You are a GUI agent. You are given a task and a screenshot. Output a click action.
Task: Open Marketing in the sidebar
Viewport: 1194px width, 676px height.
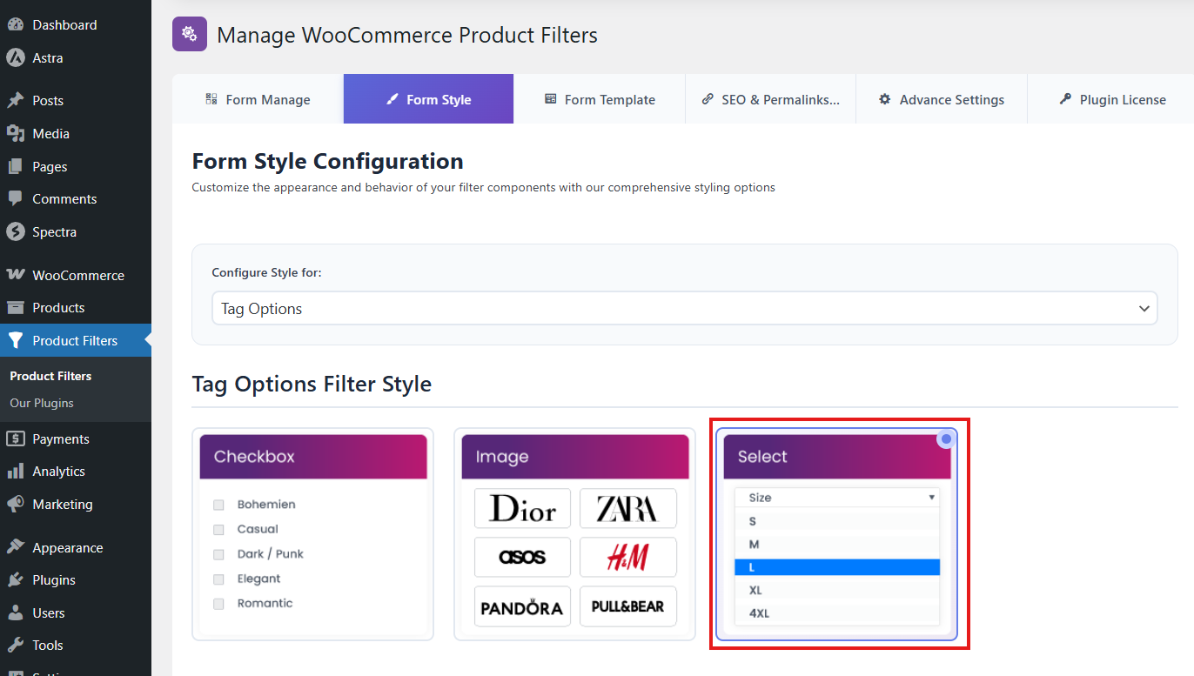(x=76, y=505)
